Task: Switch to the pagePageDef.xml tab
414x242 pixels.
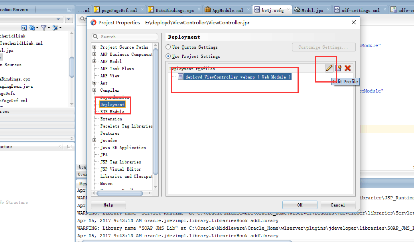Action: (119, 10)
